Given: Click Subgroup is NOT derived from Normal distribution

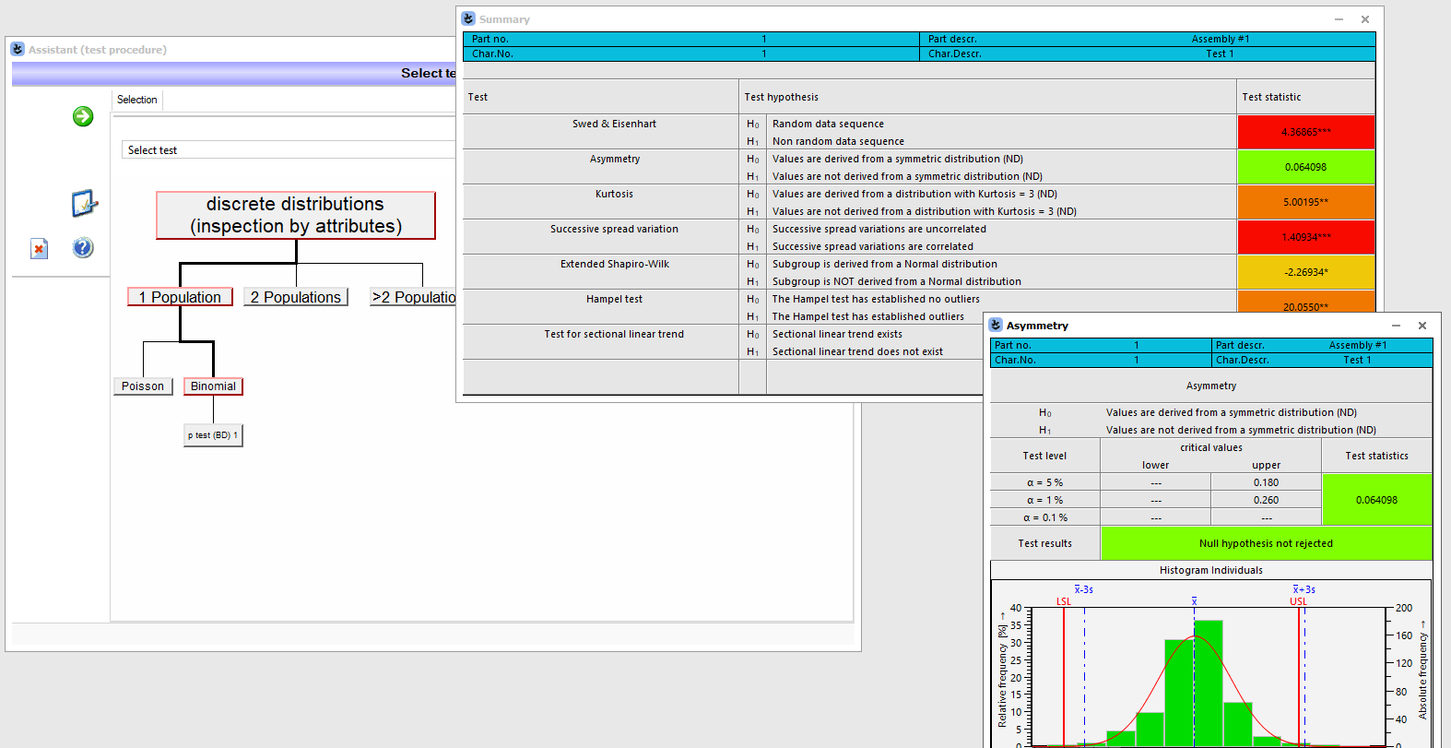Looking at the screenshot, I should click(x=896, y=281).
